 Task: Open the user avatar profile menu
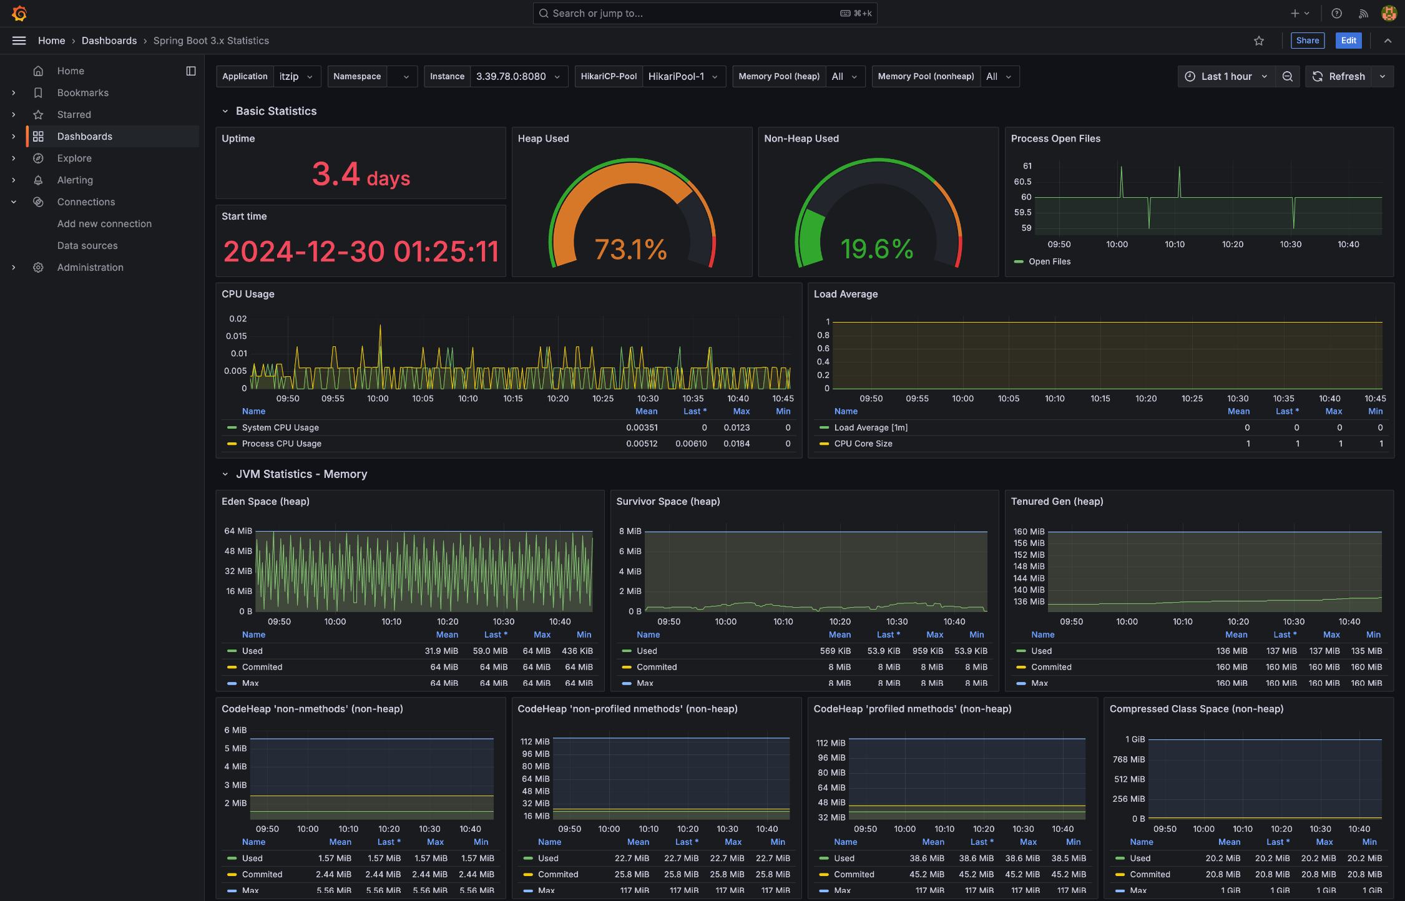1388,13
